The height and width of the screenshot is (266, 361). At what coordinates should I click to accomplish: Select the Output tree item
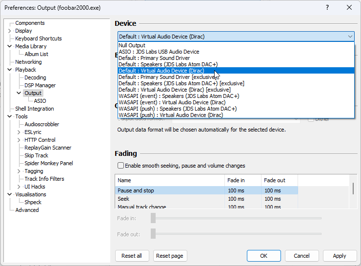(33, 93)
